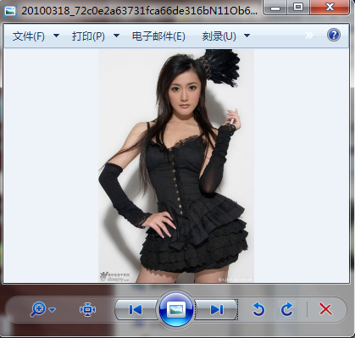Rotate the image clockwise
Viewport: 355px width, 338px height.
[x=287, y=309]
